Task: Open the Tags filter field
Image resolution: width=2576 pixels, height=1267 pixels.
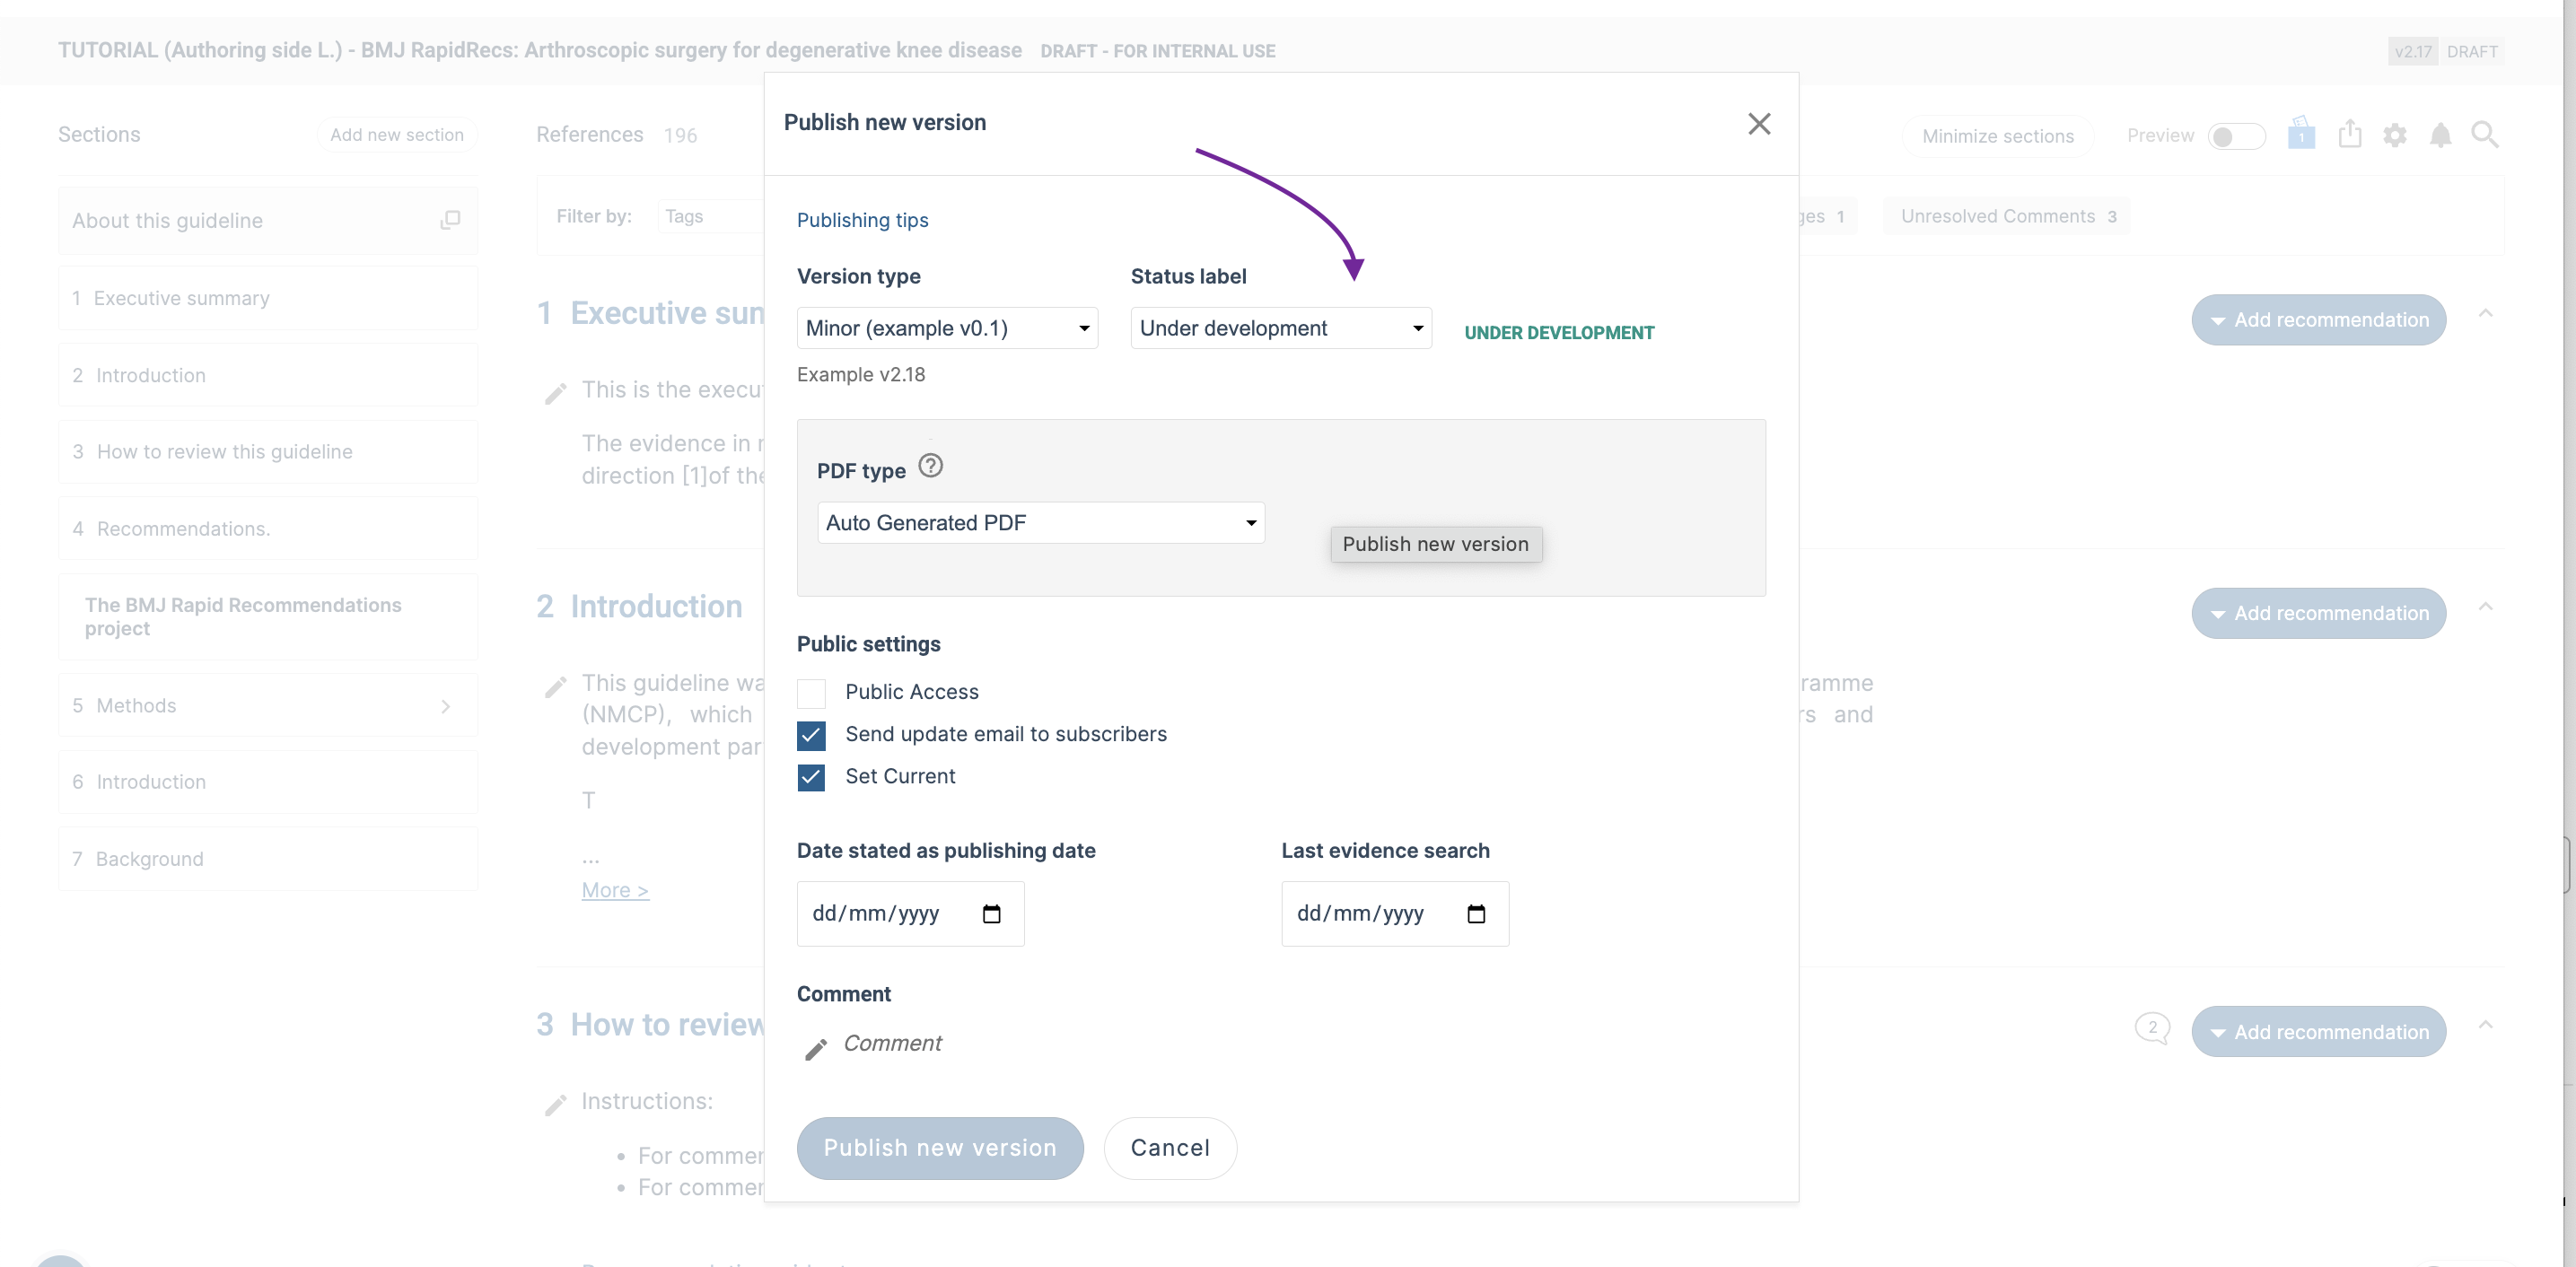Action: 711,216
